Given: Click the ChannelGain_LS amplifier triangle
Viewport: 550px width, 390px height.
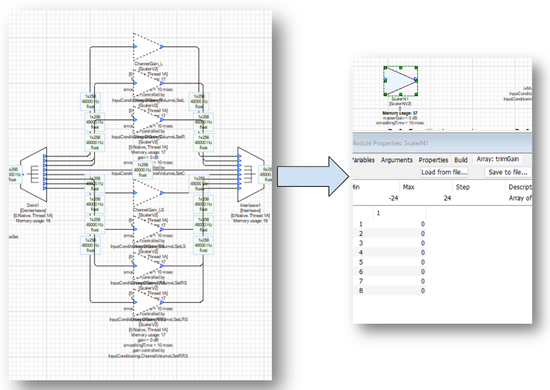Looking at the screenshot, I should coord(148,193).
